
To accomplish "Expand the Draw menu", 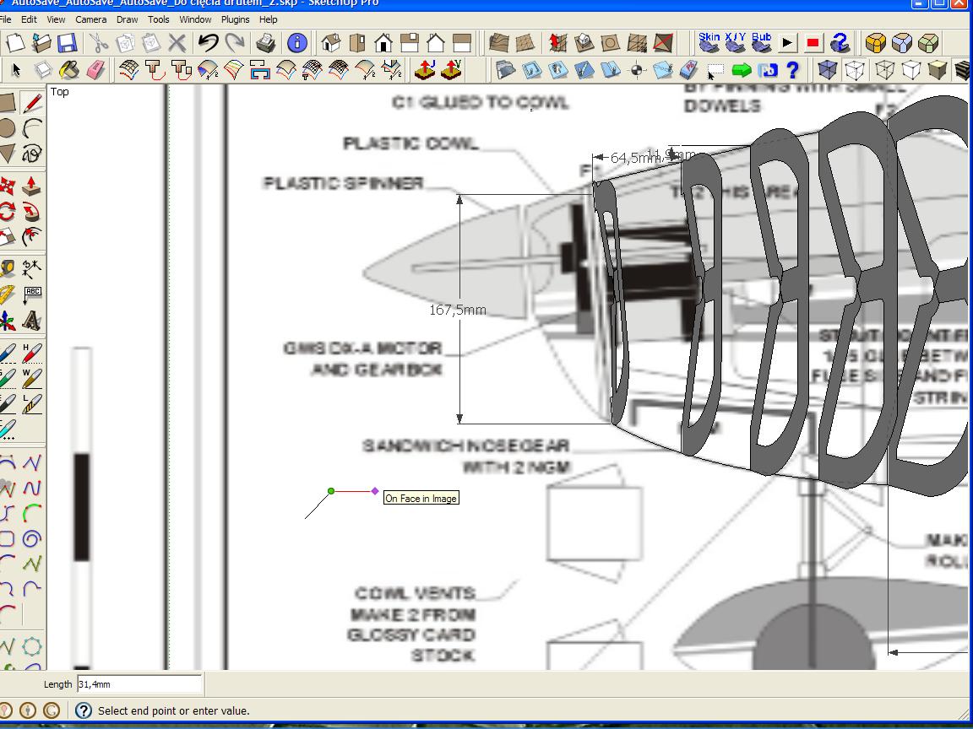I will pos(128,19).
